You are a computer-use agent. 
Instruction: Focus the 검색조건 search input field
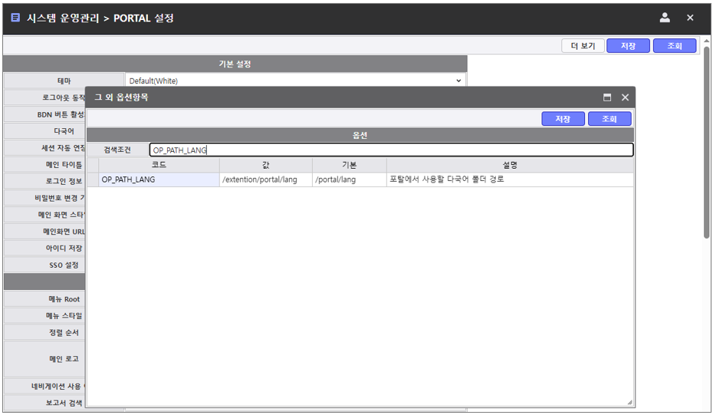pyautogui.click(x=391, y=150)
